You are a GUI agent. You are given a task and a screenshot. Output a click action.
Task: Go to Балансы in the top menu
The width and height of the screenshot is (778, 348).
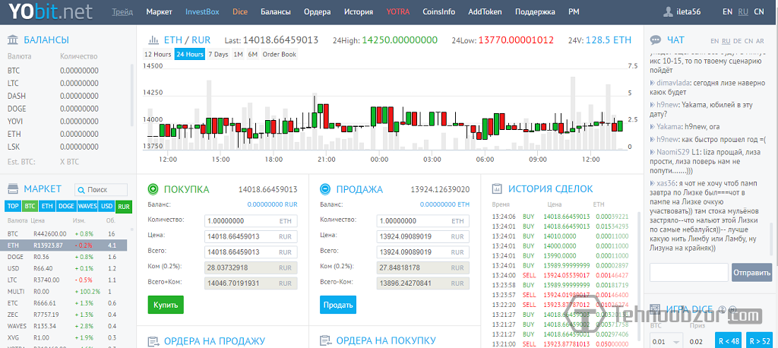[x=275, y=12]
